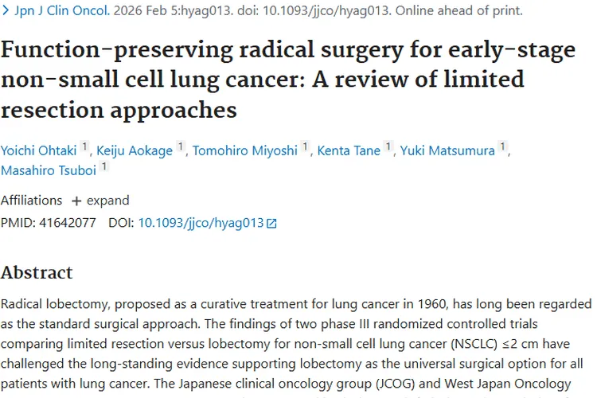Click affiliation superscript 1 after Kenta Tane

(x=388, y=146)
